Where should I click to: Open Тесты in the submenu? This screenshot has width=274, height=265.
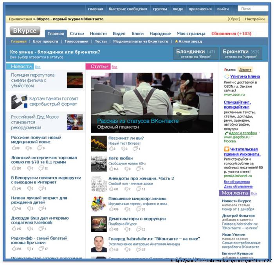101,41
